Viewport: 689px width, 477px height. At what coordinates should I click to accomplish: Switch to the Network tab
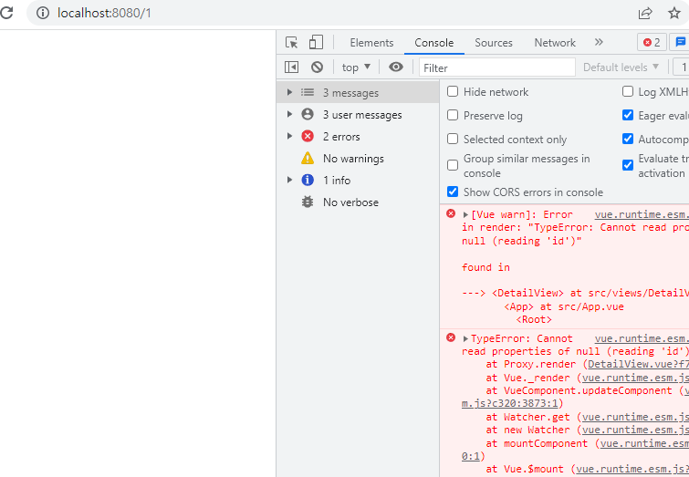click(555, 43)
